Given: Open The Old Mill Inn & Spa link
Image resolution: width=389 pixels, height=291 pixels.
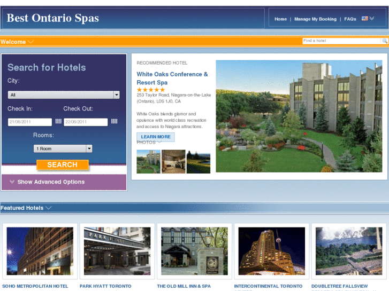Looking at the screenshot, I should (x=184, y=286).
